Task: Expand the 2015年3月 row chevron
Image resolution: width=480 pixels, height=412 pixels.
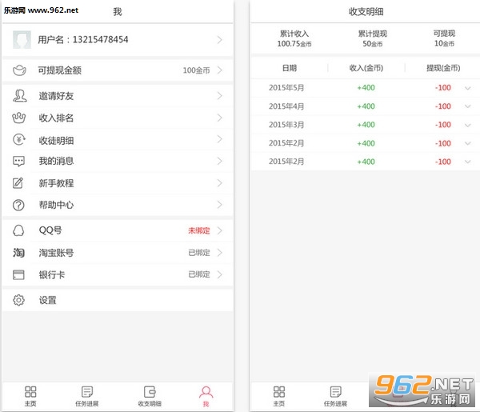Action: (467, 125)
